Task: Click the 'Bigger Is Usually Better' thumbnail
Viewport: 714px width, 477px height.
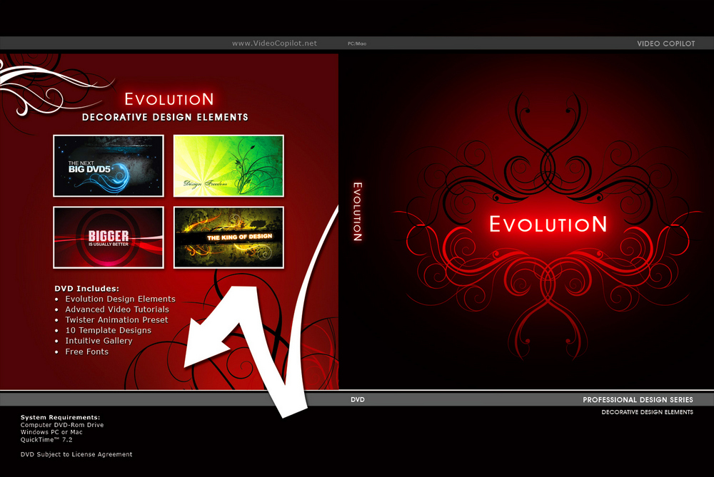Action: [x=108, y=237]
